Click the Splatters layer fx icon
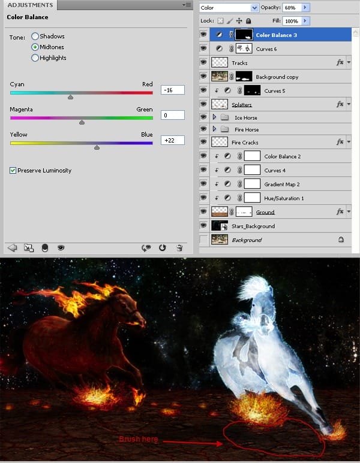The image size is (360, 463). pos(340,104)
